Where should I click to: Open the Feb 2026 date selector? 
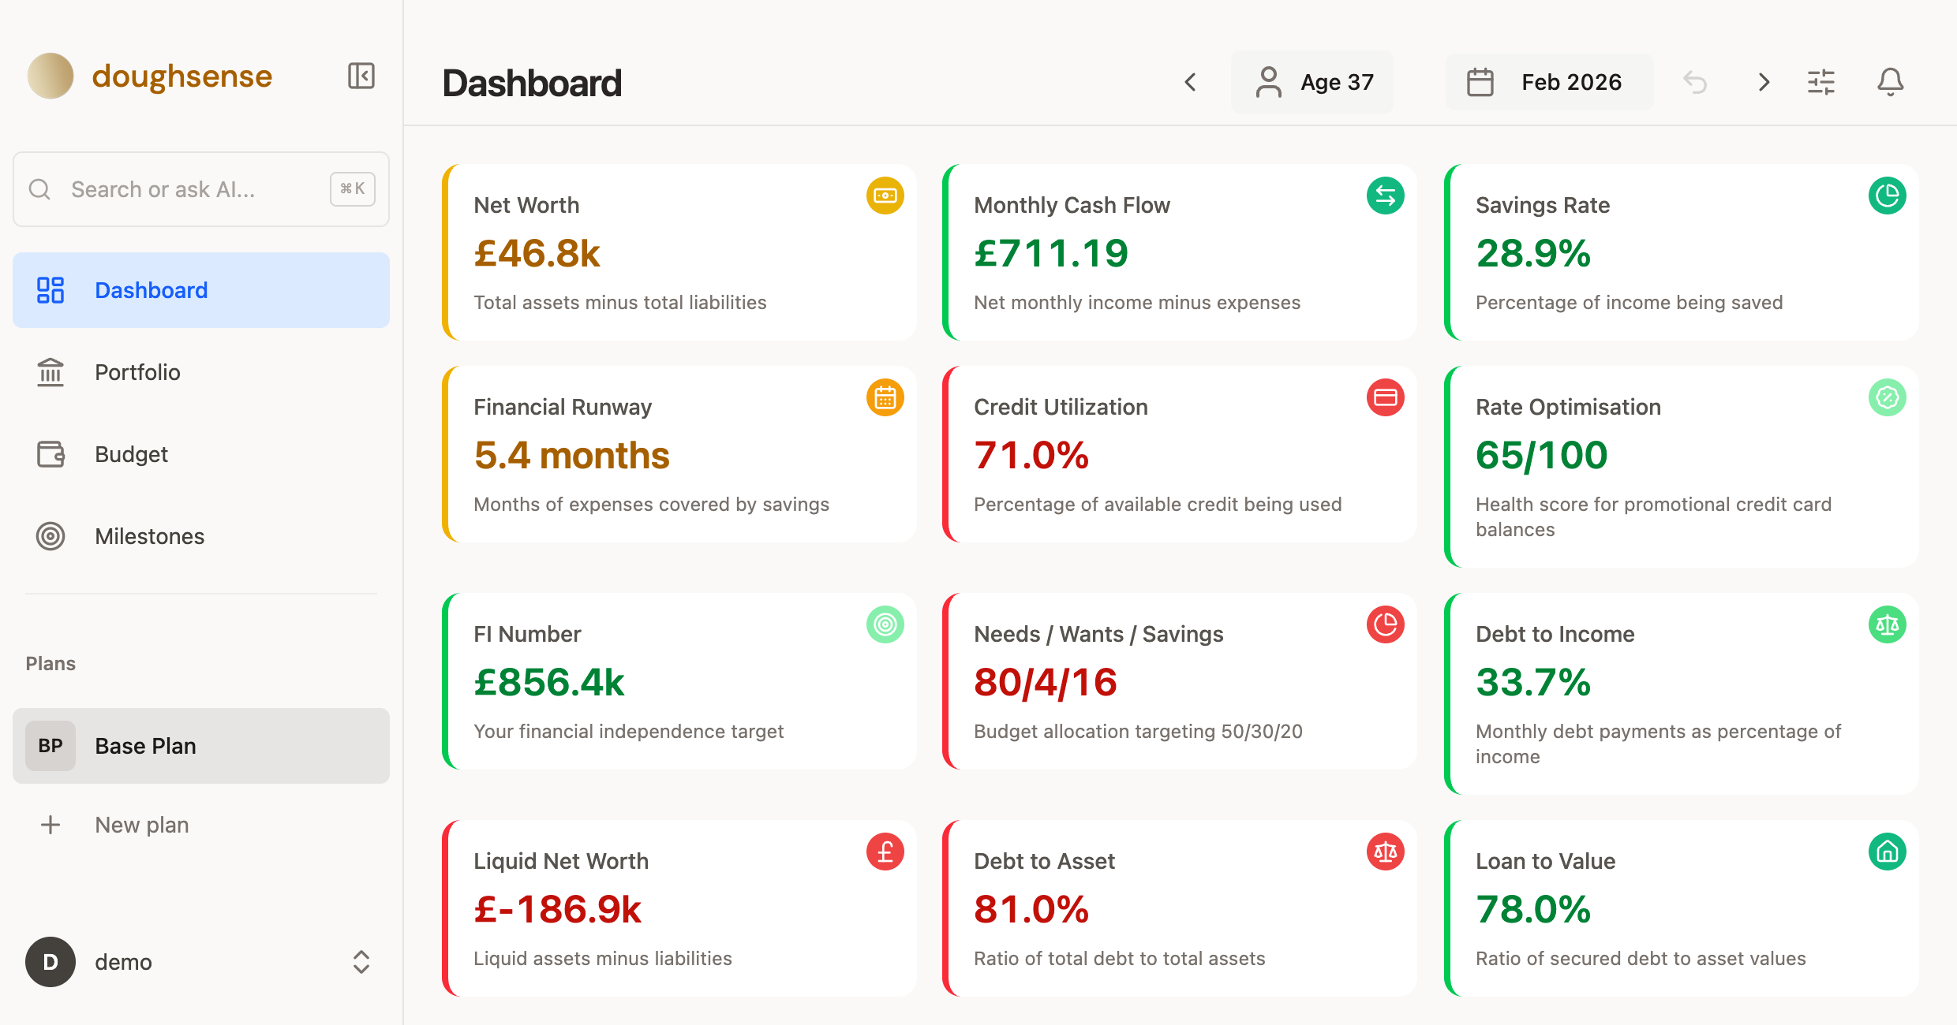pyautogui.click(x=1549, y=81)
